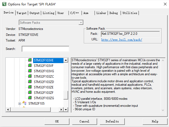This screenshot has width=169, height=127.
Task: Select the Device tab
Action: (x=9, y=13)
